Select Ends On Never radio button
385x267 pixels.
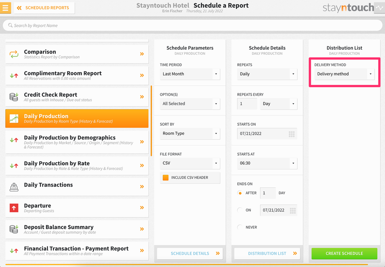click(x=240, y=228)
